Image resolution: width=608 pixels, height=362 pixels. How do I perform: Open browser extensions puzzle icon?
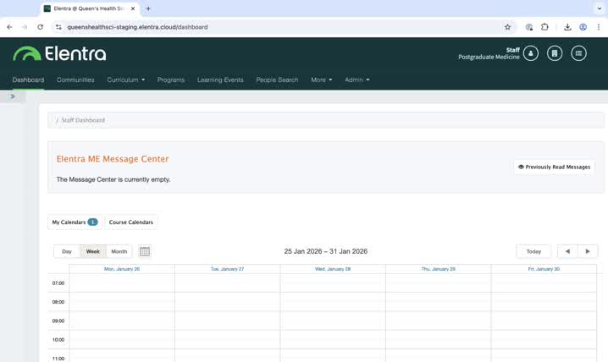pyautogui.click(x=544, y=27)
